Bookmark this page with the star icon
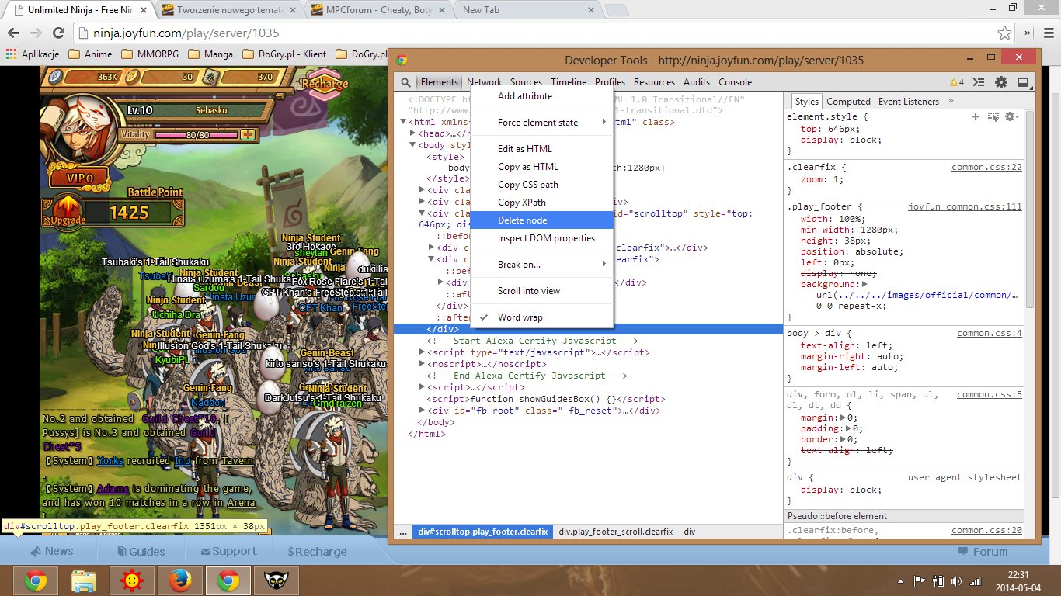Image resolution: width=1061 pixels, height=596 pixels. click(x=1005, y=33)
